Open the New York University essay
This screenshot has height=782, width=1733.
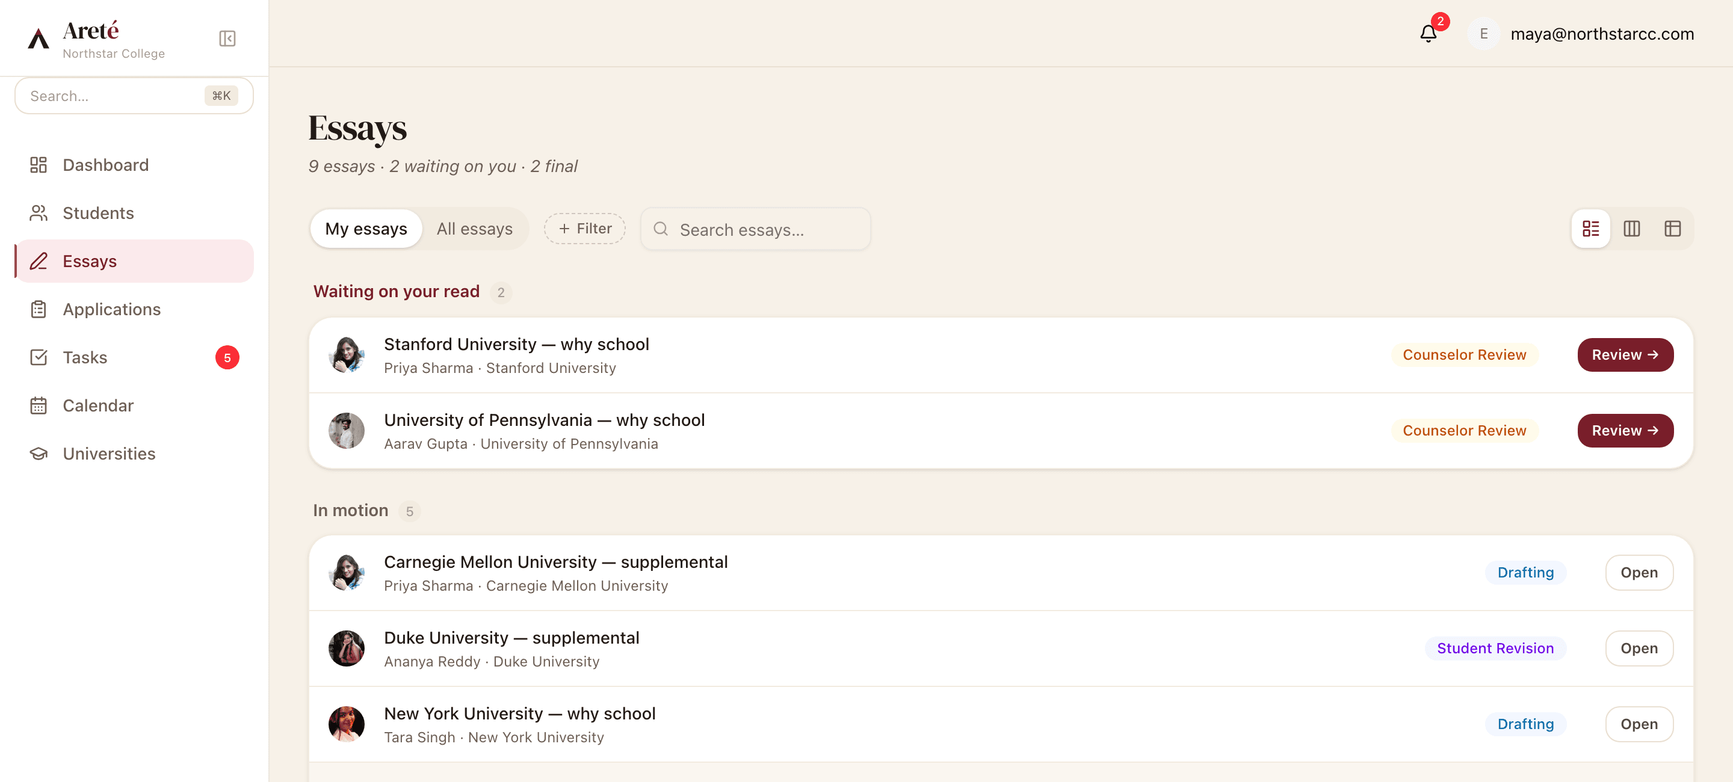1639,724
